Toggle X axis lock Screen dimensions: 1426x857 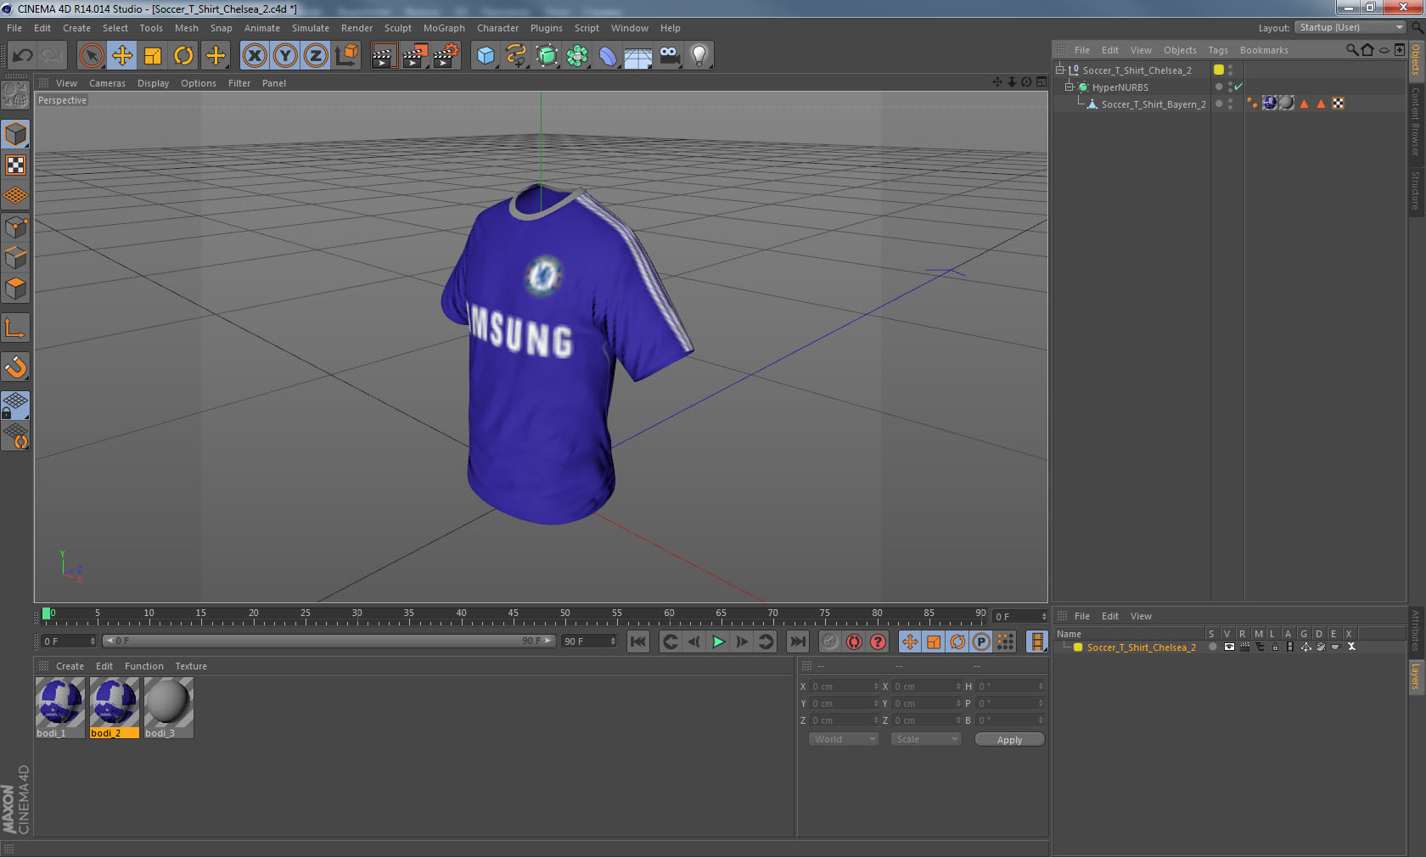point(254,56)
